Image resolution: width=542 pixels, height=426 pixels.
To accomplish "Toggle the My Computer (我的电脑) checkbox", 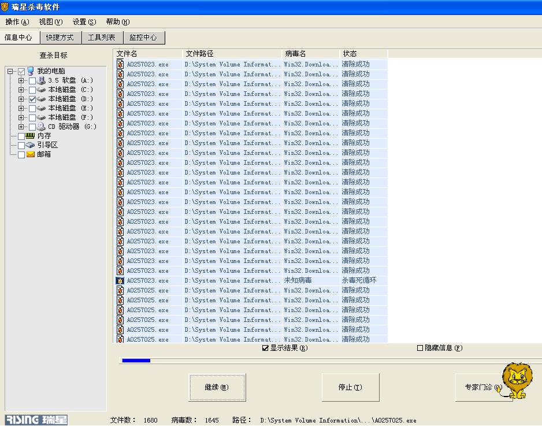I will coord(21,72).
